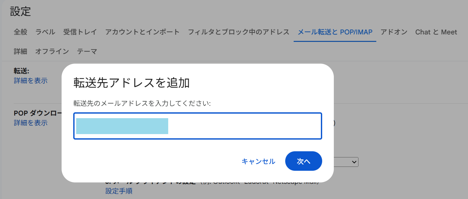Select the フィルタとブロック中のアドレス tab

(x=239, y=32)
